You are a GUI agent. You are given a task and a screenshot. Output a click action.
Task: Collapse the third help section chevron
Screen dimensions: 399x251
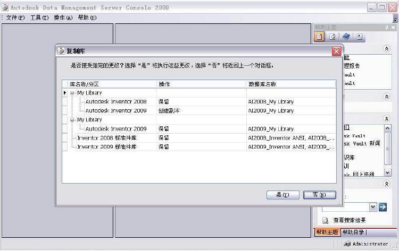[x=387, y=118]
